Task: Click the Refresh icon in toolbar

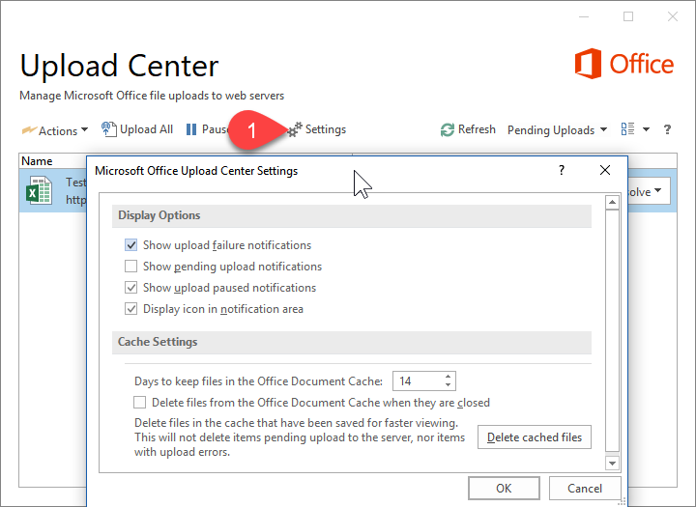Action: click(x=447, y=130)
